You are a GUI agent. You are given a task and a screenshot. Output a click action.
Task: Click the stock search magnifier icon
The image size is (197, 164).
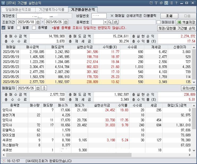[x=110, y=22]
